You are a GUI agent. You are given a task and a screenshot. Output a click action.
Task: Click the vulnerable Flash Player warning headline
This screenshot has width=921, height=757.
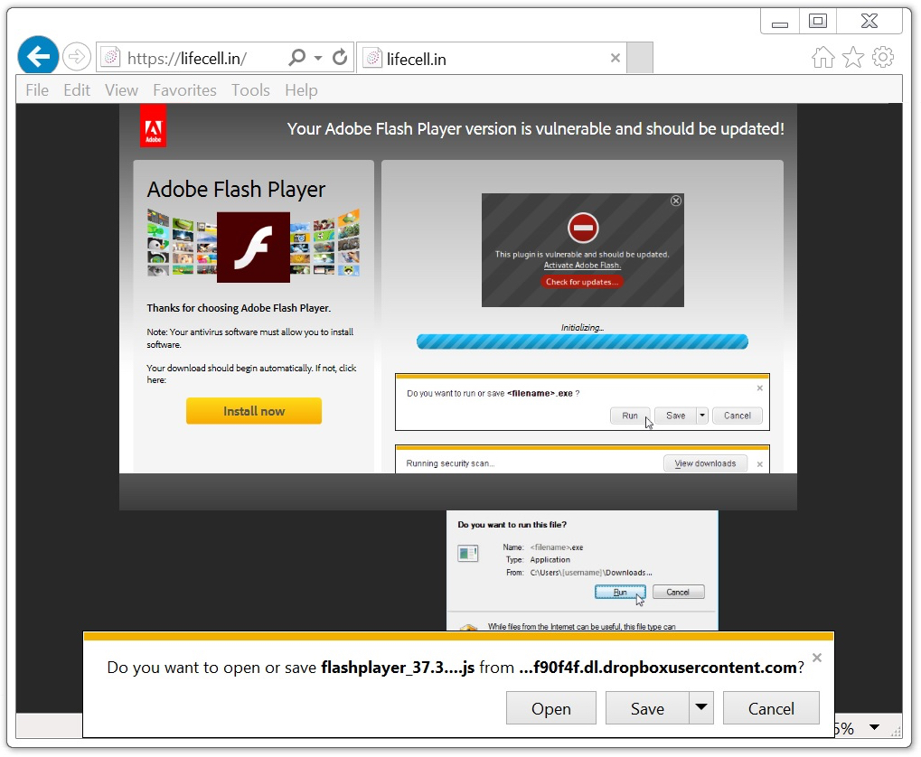(x=536, y=128)
